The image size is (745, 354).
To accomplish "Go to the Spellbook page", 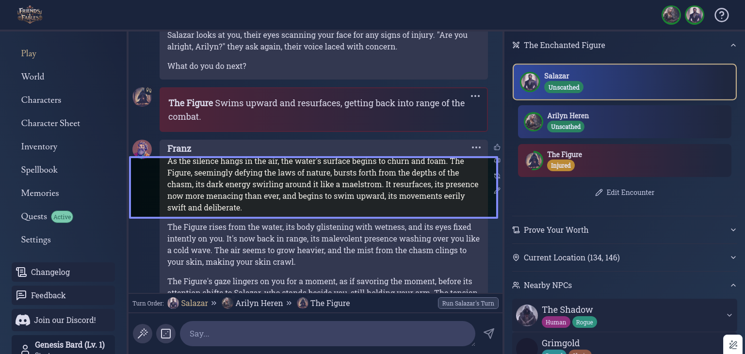I will [x=39, y=170].
